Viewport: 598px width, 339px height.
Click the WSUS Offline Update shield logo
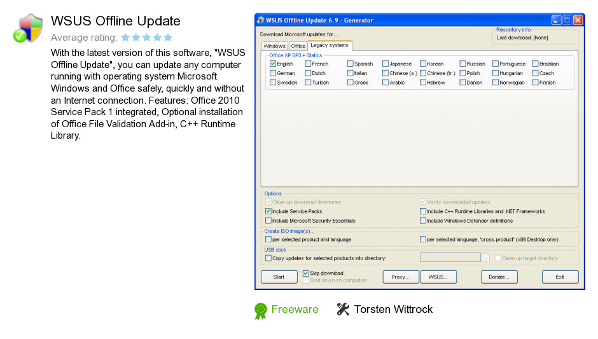(28, 28)
